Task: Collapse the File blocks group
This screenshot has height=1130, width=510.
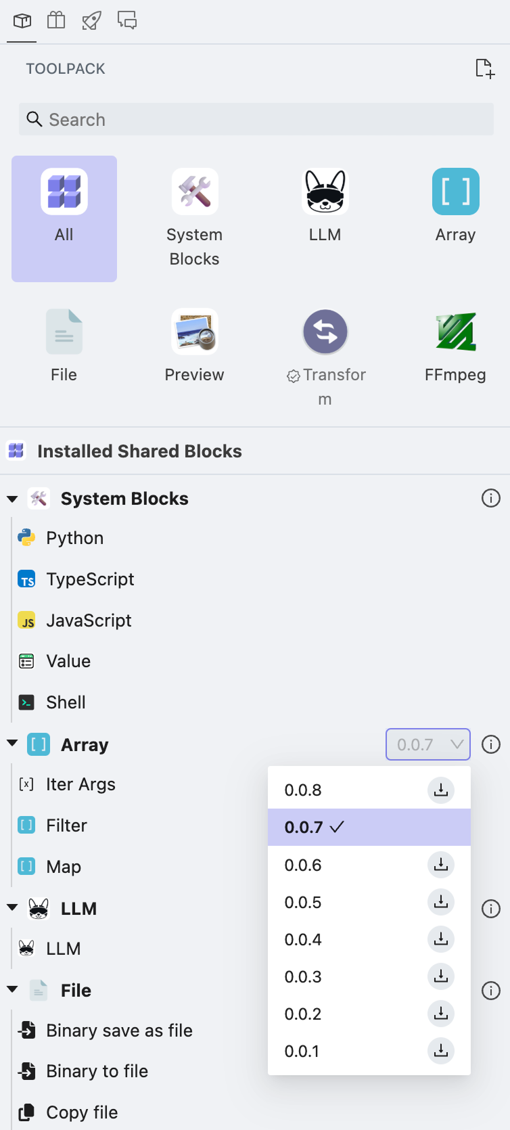Action: (x=12, y=990)
